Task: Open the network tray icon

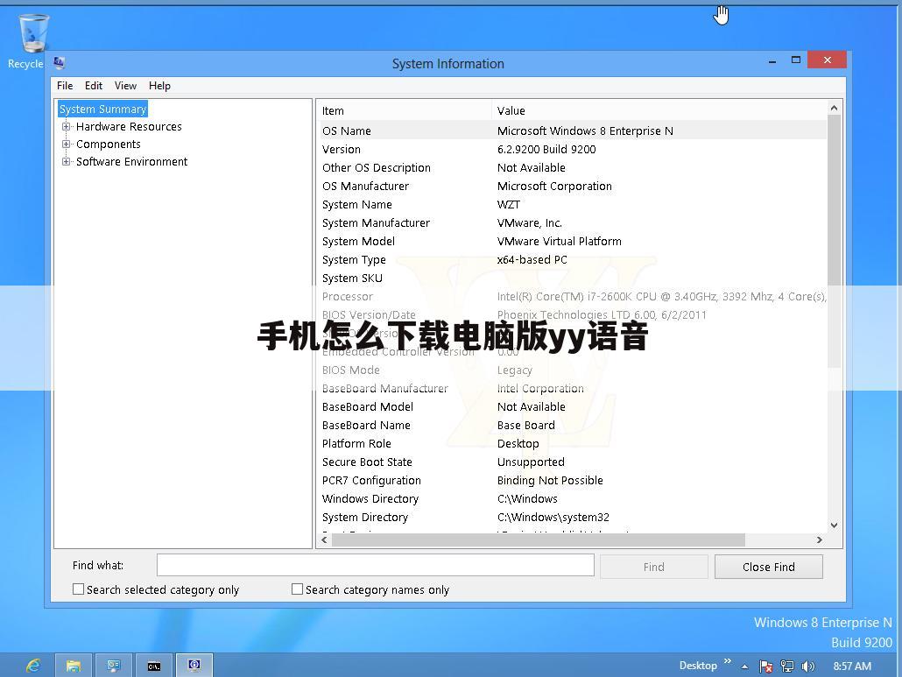Action: click(787, 666)
